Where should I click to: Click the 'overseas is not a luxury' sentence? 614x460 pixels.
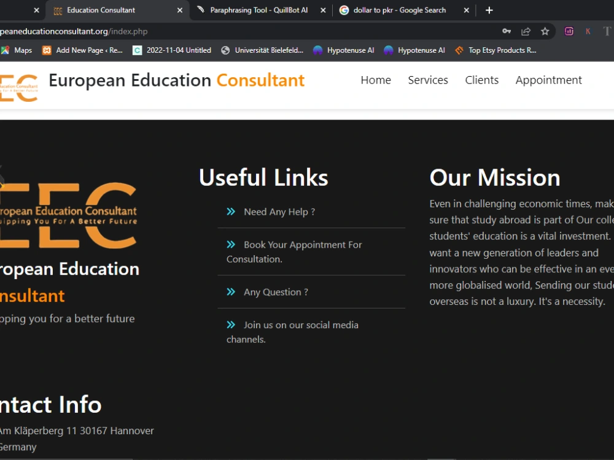[483, 301]
